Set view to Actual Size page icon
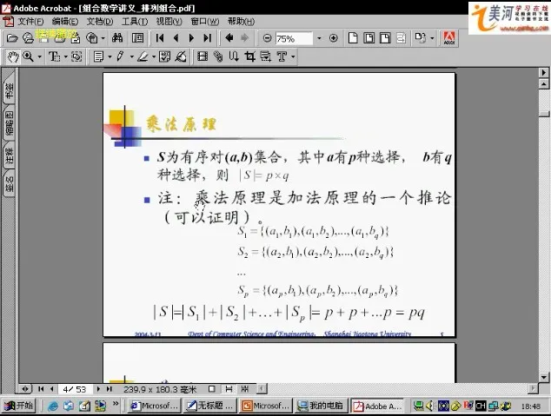The height and width of the screenshot is (416, 551). pos(353,38)
